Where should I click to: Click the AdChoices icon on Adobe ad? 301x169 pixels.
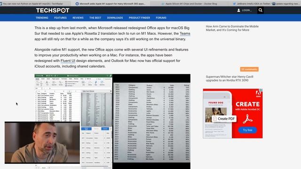[261, 90]
